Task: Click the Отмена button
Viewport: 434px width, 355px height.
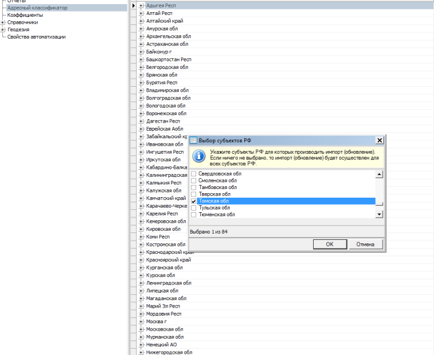Action: 365,244
